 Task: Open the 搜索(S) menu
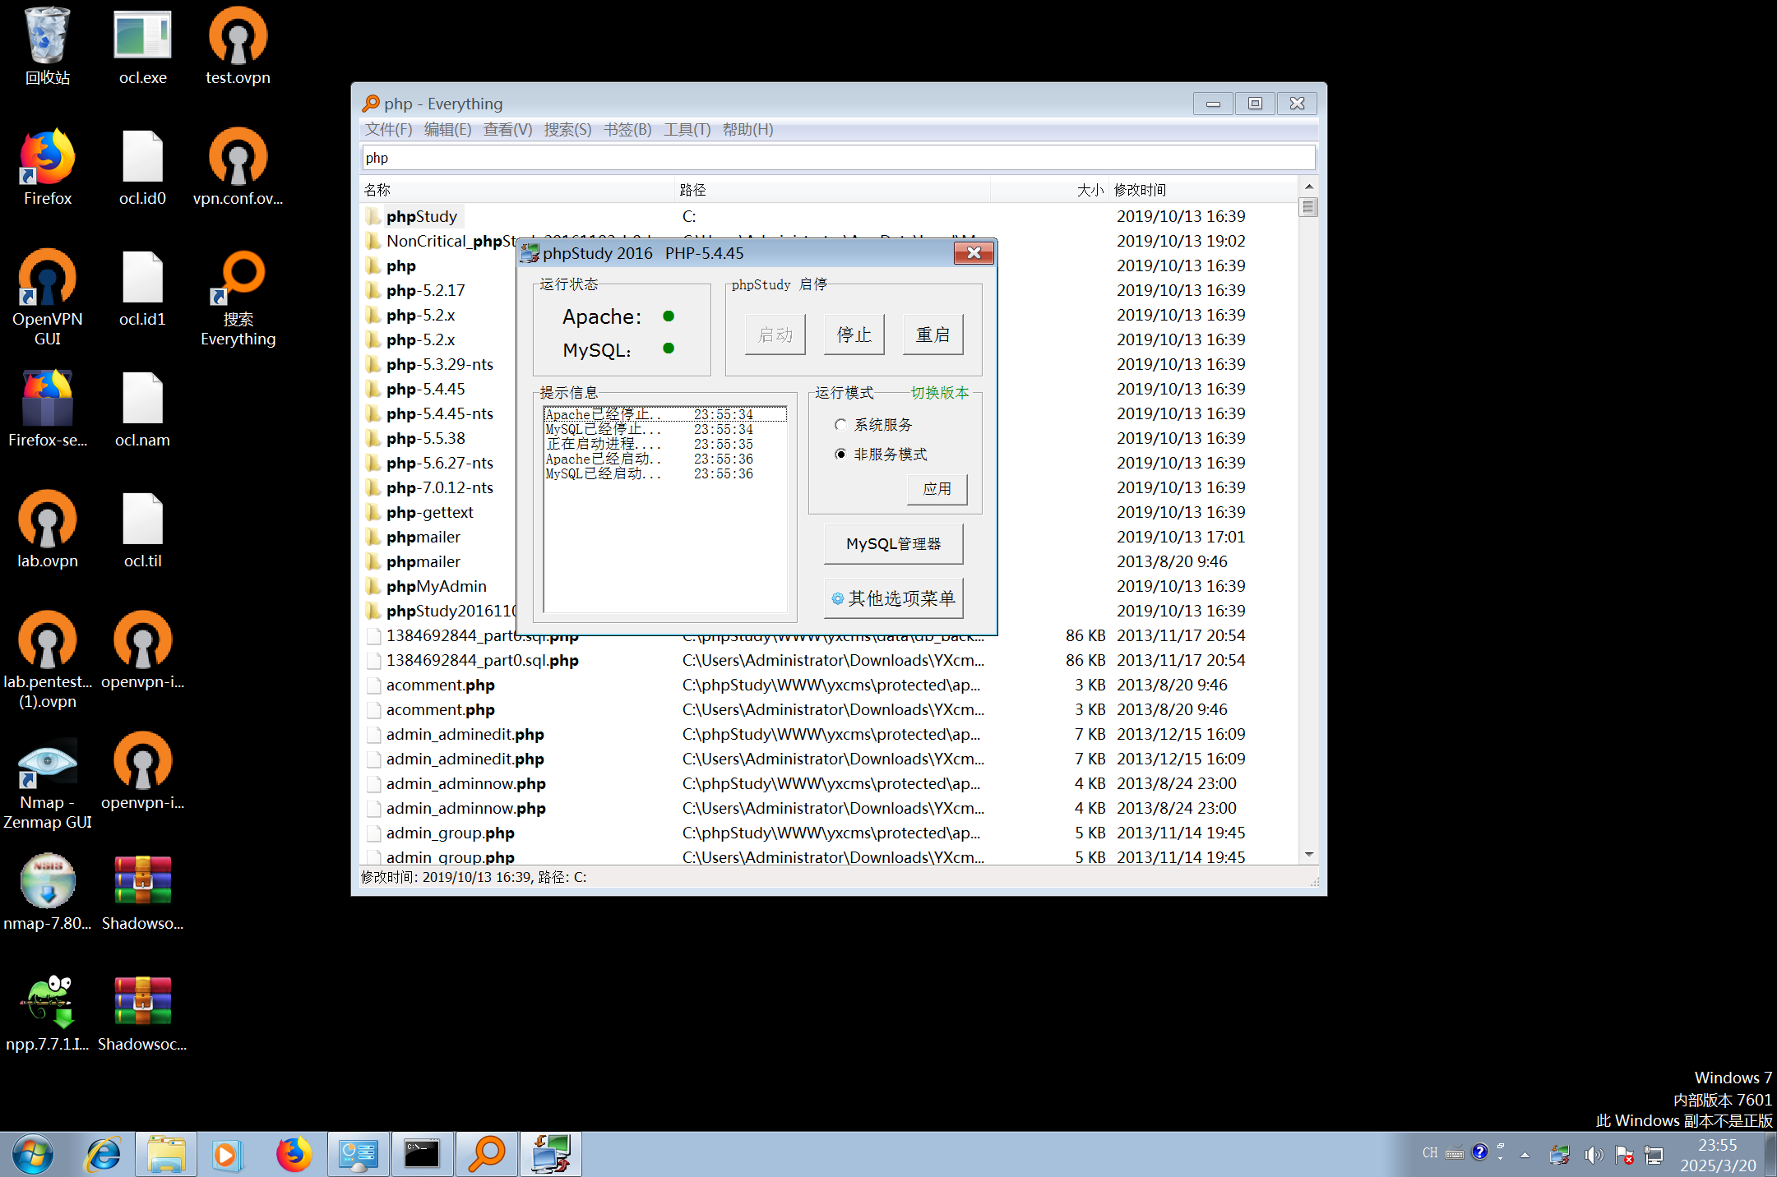[567, 130]
